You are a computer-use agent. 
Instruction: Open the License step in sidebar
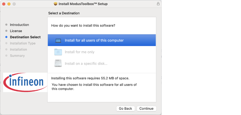click(16, 31)
